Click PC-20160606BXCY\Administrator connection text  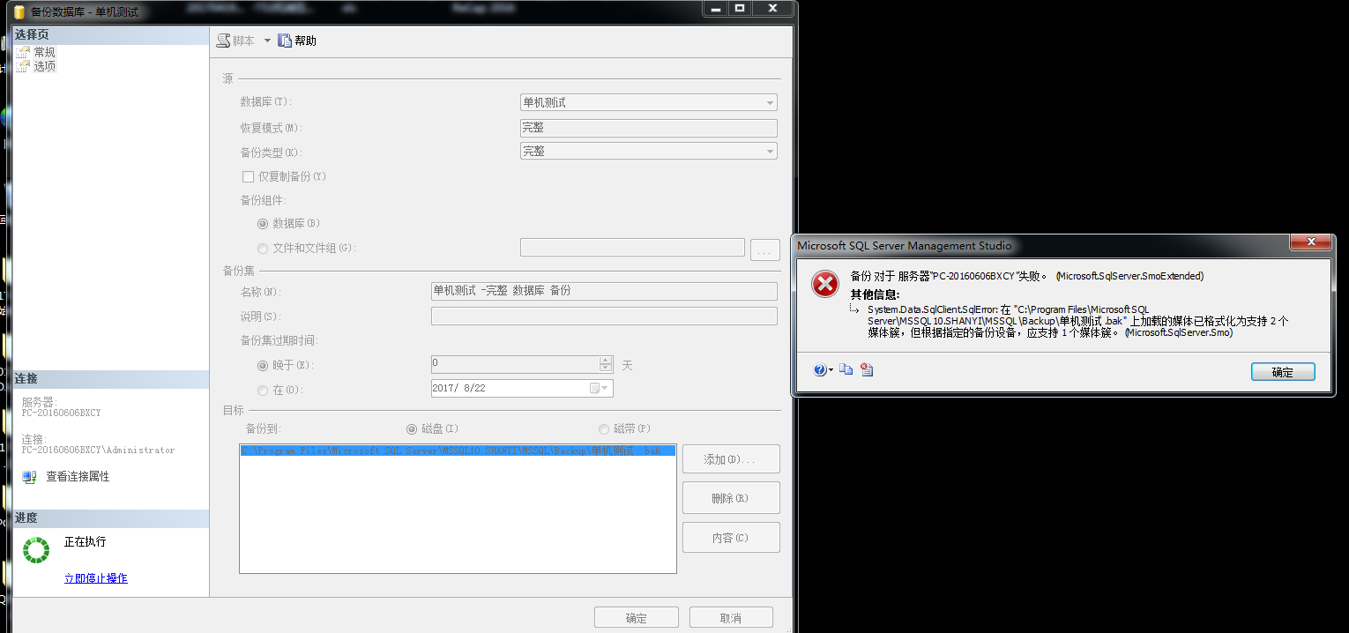click(99, 450)
